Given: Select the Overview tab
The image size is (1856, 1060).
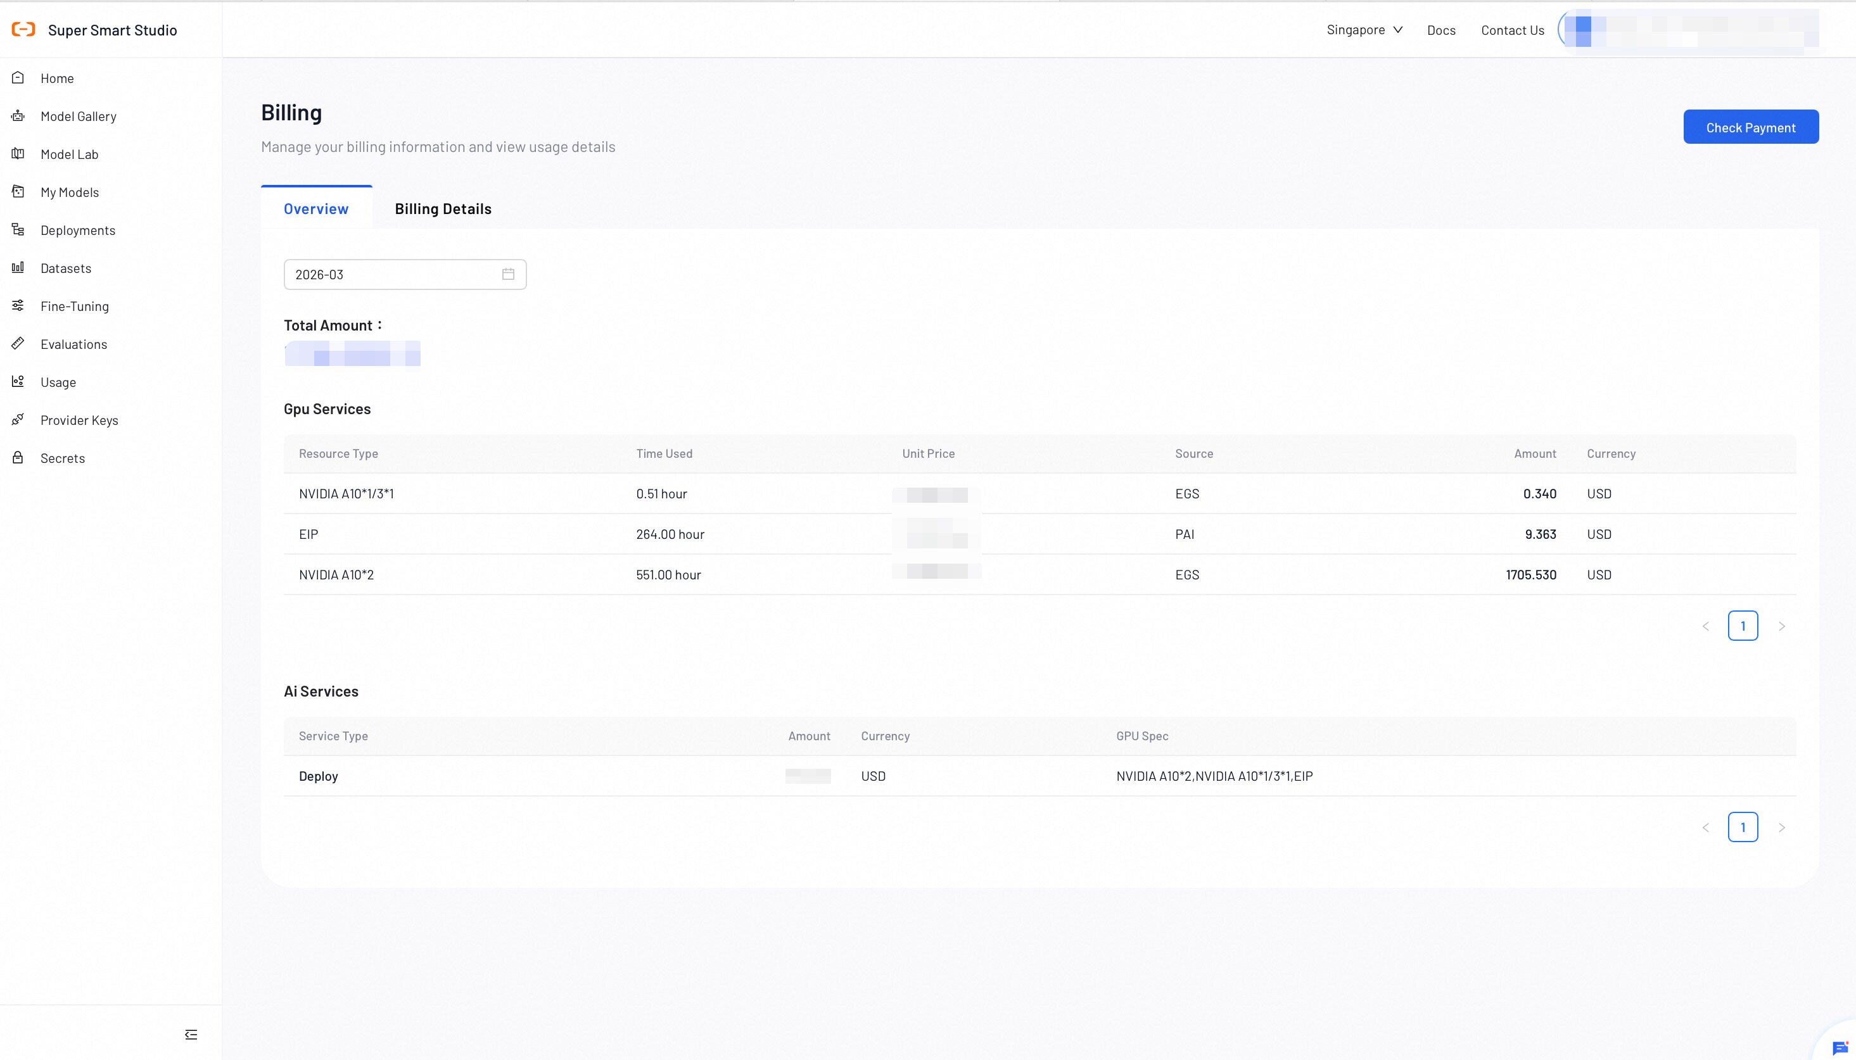Looking at the screenshot, I should [316, 208].
